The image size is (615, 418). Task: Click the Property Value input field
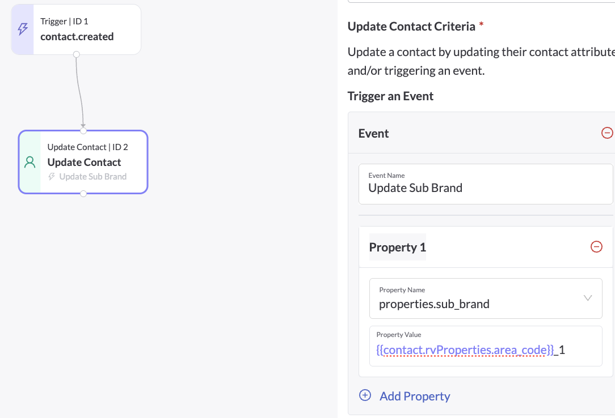click(x=486, y=346)
